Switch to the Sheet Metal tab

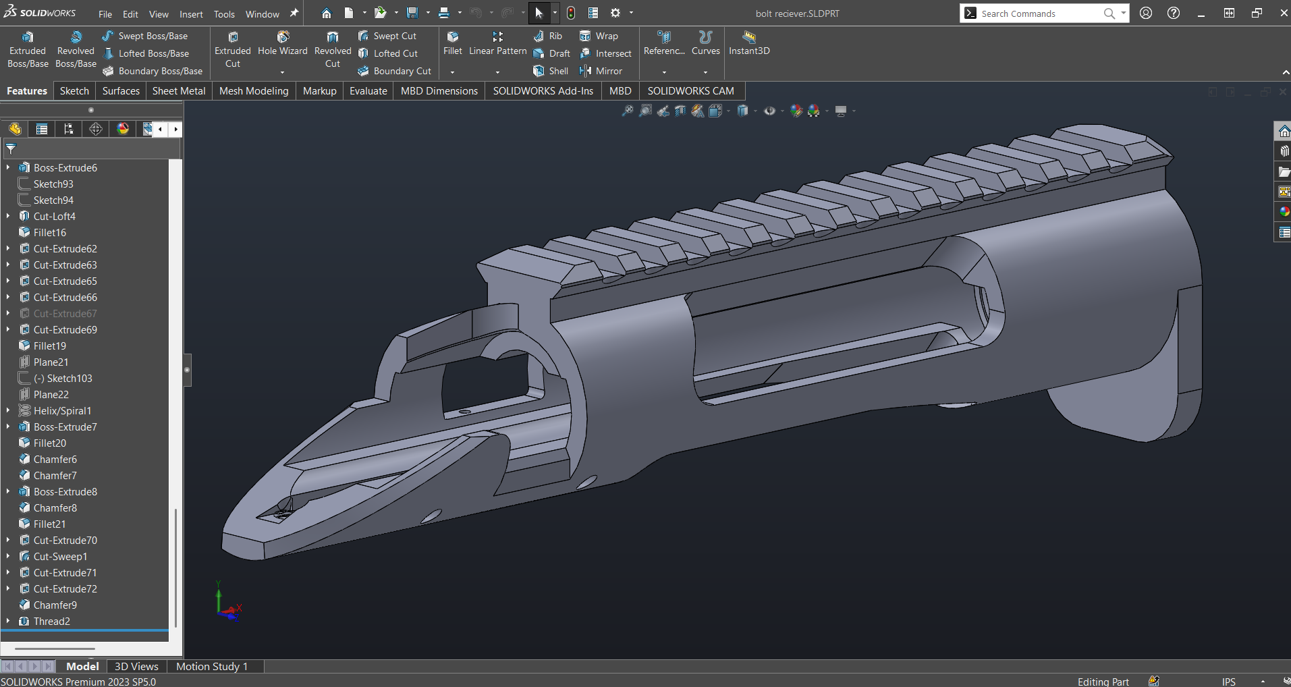pyautogui.click(x=179, y=91)
